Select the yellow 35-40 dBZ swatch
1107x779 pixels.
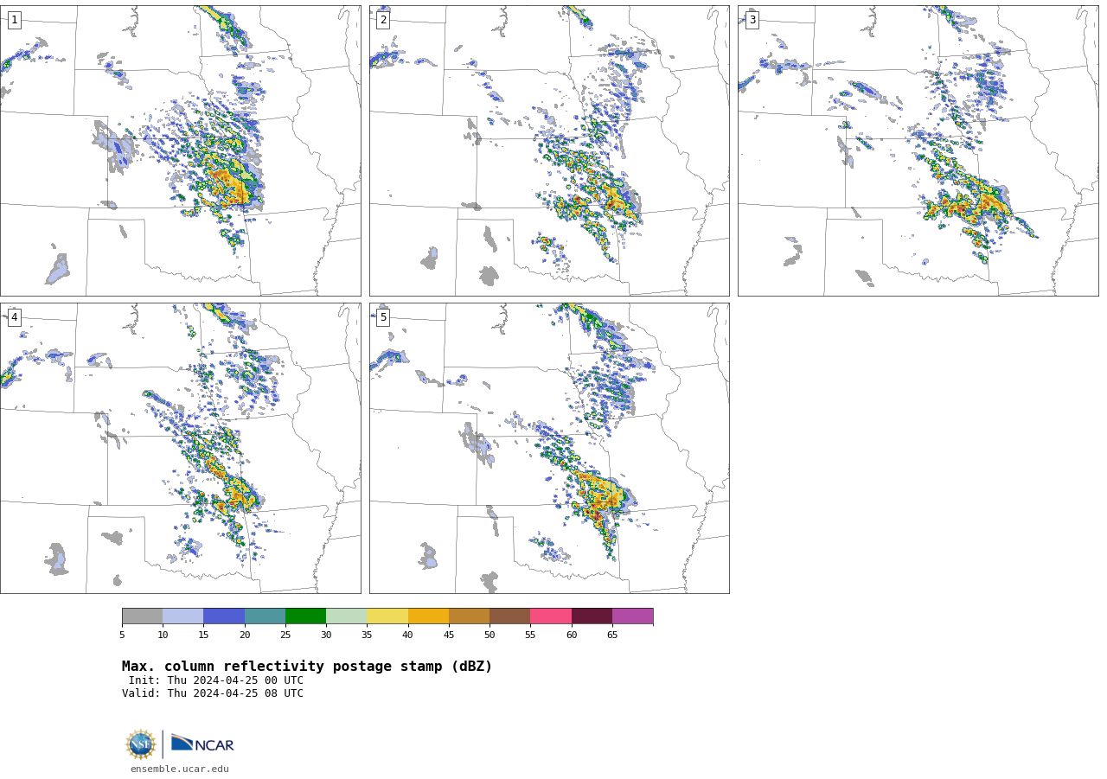click(x=387, y=616)
